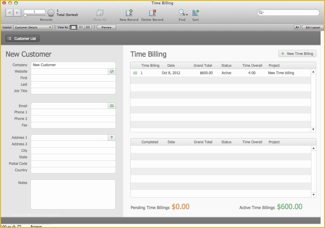Click the 'Active' status cell
This screenshot has height=228, width=325.
[226, 73]
